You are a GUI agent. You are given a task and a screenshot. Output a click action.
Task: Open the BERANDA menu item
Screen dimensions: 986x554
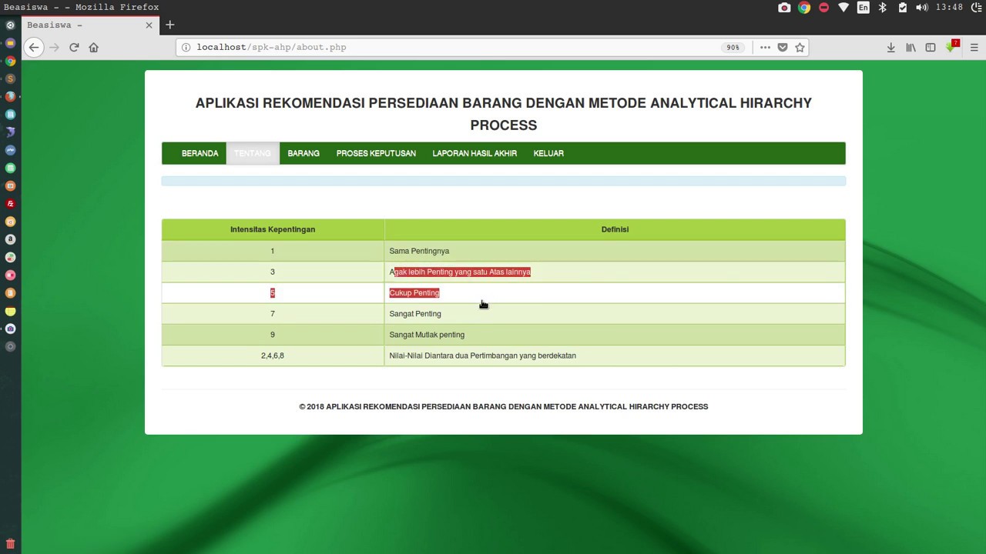200,153
